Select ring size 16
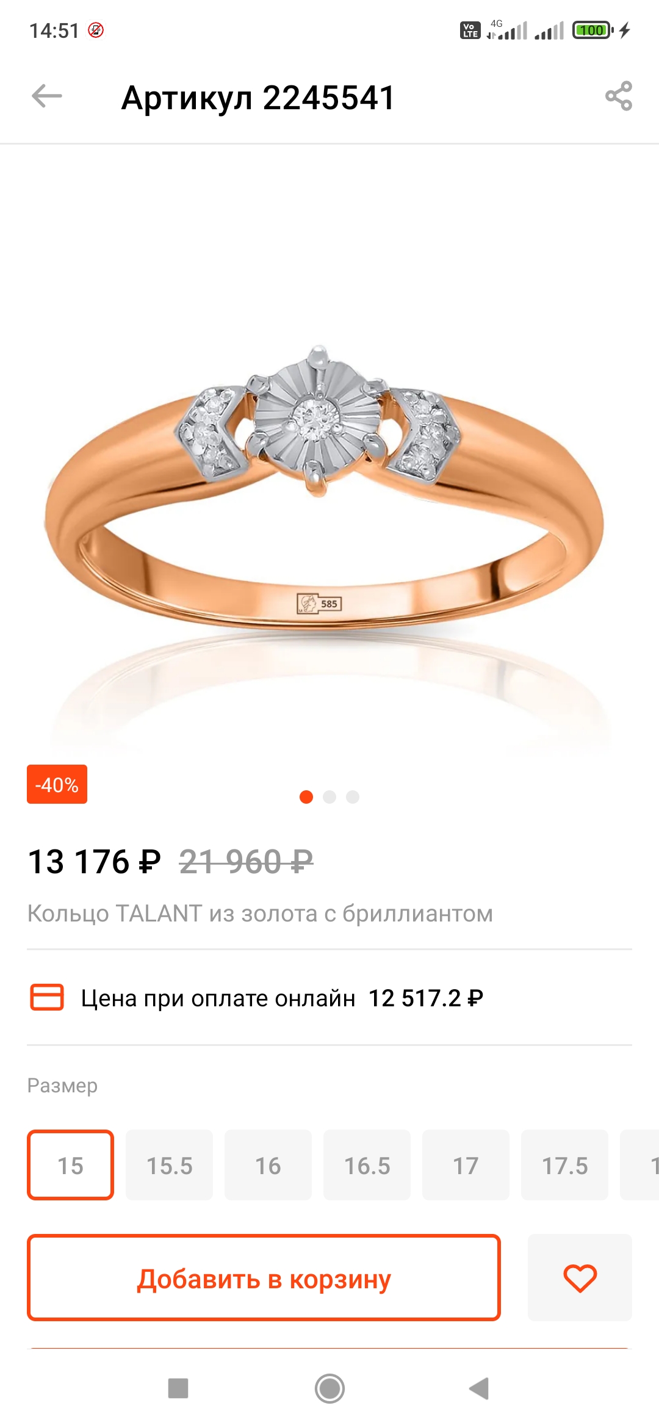The height and width of the screenshot is (1428, 659). click(x=268, y=1165)
